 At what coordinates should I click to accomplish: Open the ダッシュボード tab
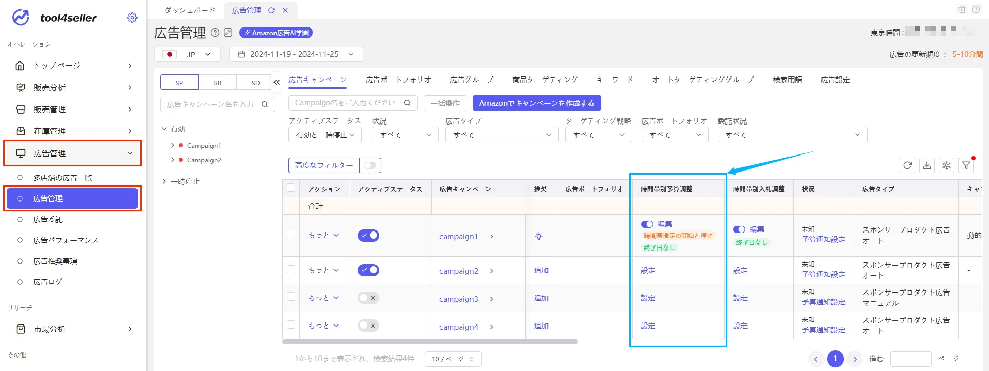[190, 10]
